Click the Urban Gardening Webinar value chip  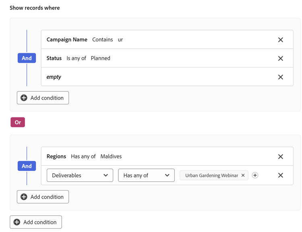[211, 175]
